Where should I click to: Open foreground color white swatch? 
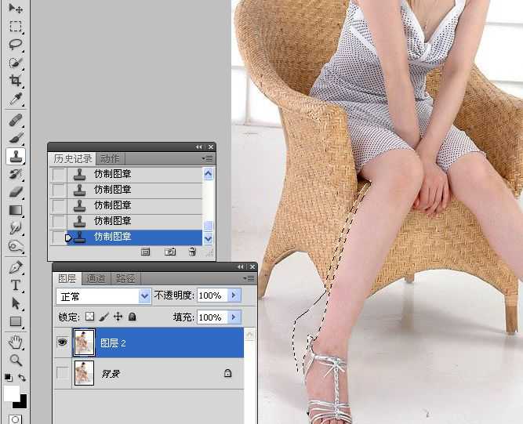pyautogui.click(x=11, y=393)
